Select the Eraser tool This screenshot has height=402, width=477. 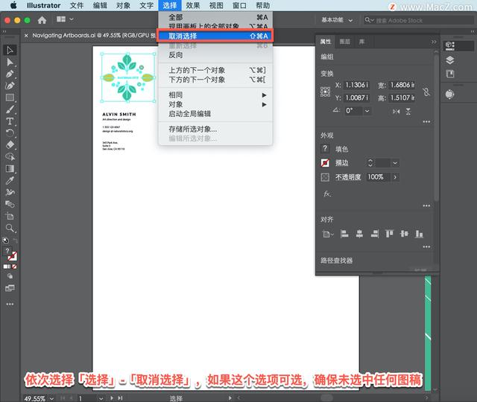[10, 144]
